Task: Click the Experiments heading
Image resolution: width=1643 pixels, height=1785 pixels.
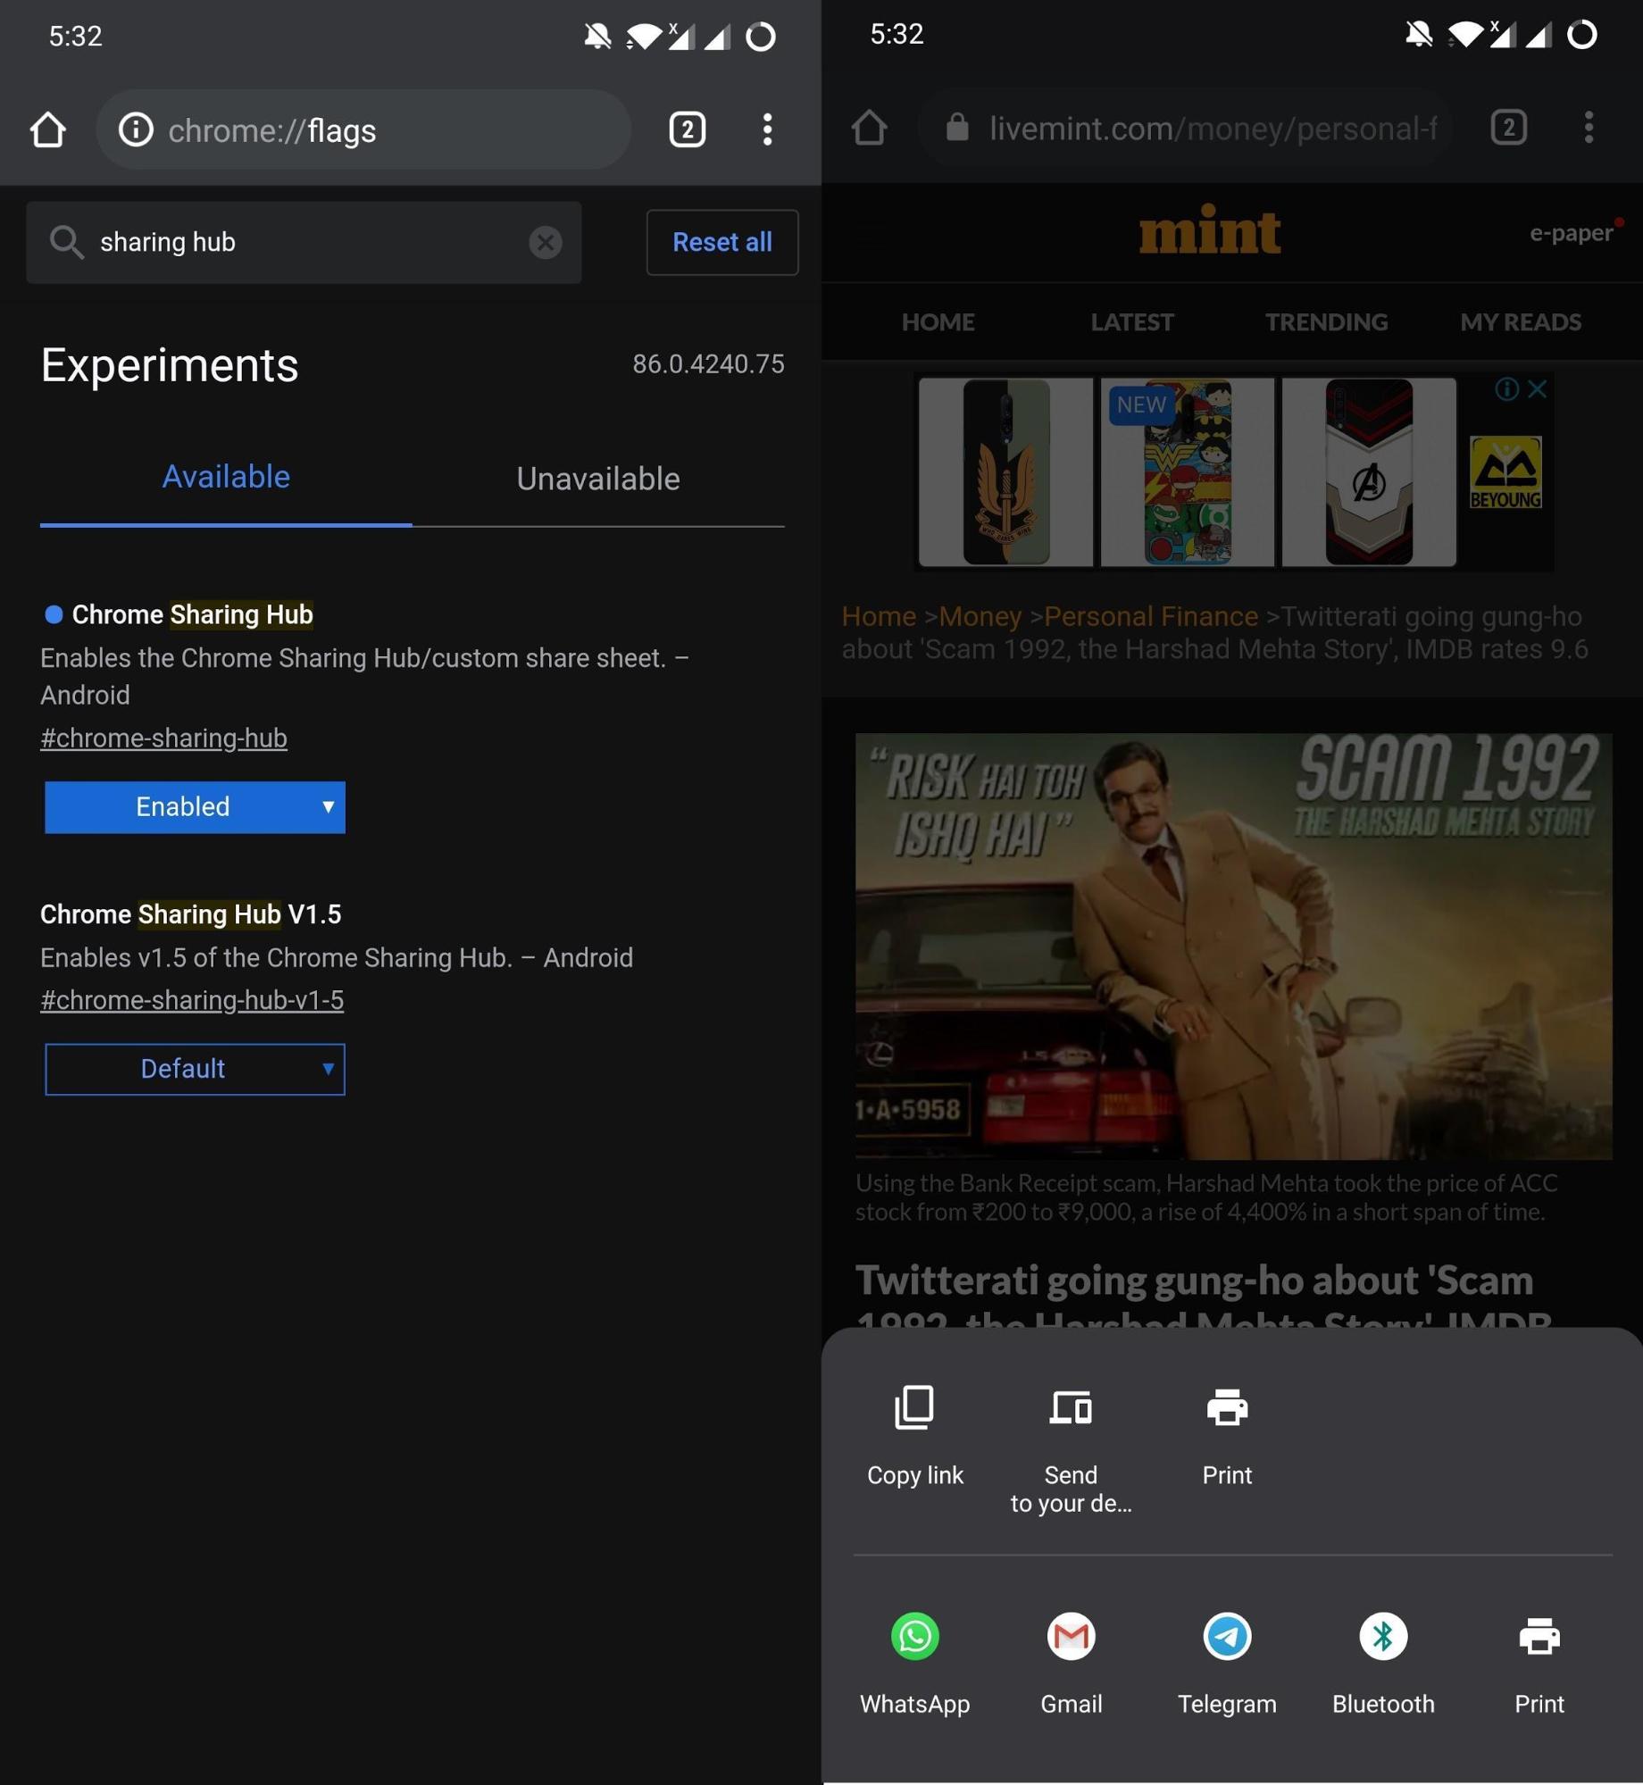Action: [170, 365]
